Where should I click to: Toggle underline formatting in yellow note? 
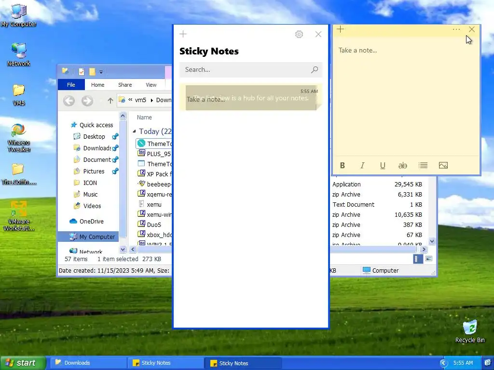click(x=383, y=166)
